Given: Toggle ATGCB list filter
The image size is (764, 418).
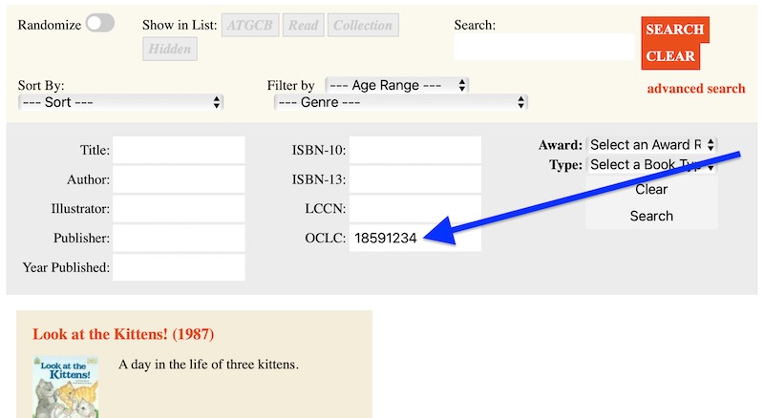Looking at the screenshot, I should click(x=249, y=25).
